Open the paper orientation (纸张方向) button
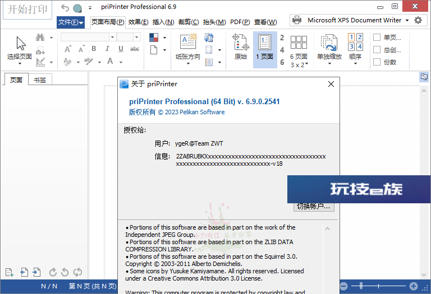The width and height of the screenshot is (431, 294). pos(188,49)
